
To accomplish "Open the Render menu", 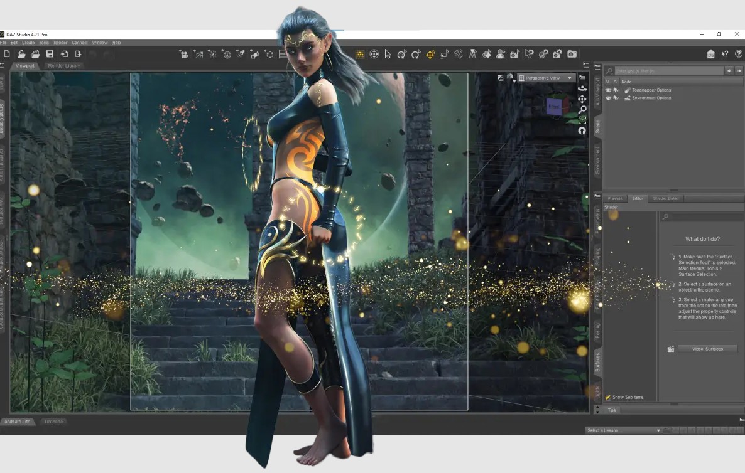I will click(x=60, y=43).
